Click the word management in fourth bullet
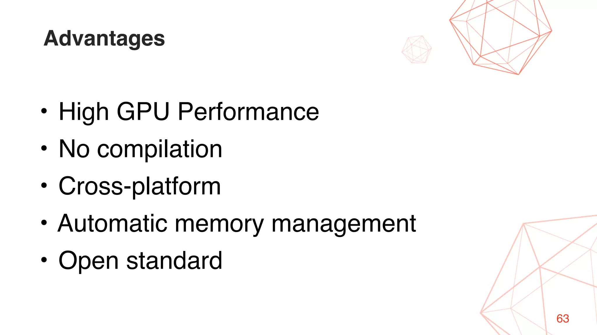 click(x=344, y=223)
